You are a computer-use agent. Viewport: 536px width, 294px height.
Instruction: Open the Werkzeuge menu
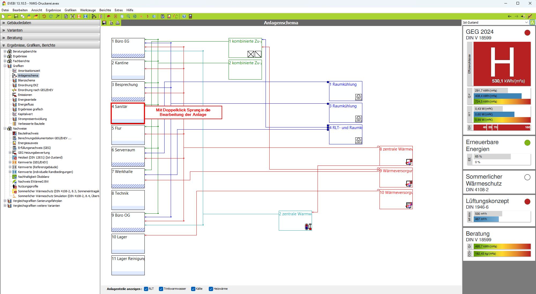(88, 10)
